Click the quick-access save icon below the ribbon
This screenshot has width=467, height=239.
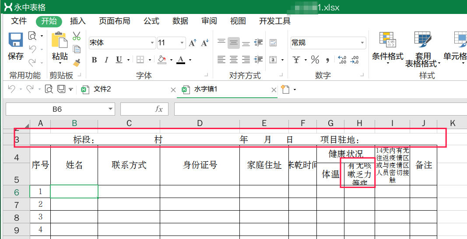point(61,89)
